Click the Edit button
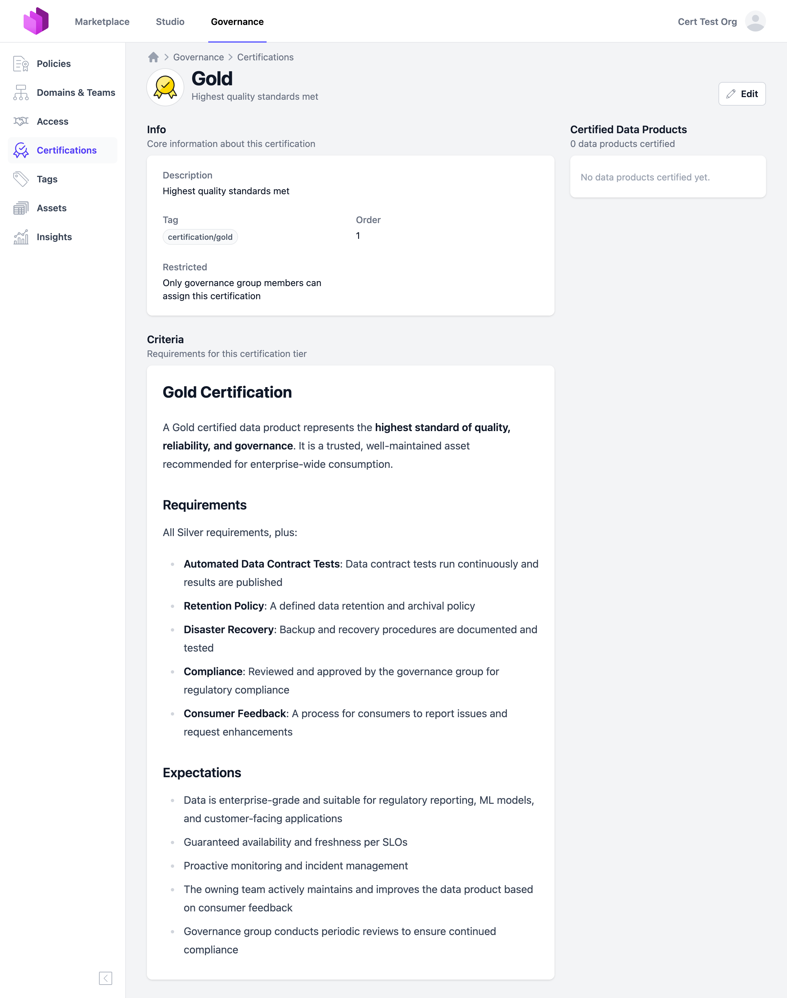This screenshot has height=998, width=787. click(x=742, y=94)
